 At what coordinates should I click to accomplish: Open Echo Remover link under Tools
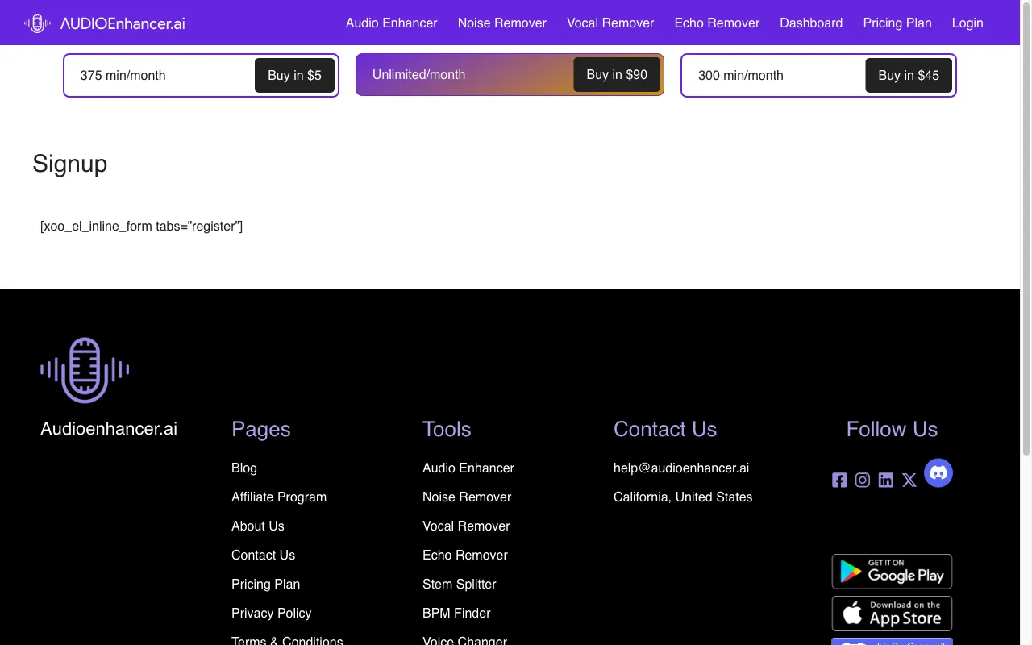pos(465,555)
